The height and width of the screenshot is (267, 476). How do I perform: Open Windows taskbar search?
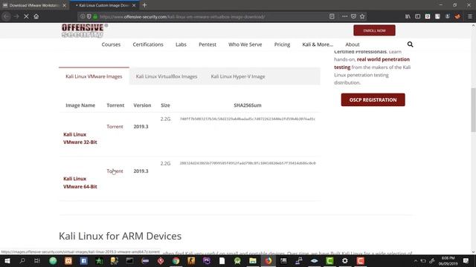(x=22, y=260)
